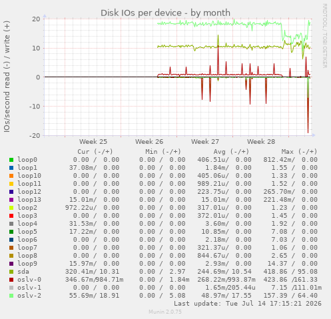Click the 'Week 25' x-axis label
The image size is (331, 319).
[x=93, y=142]
